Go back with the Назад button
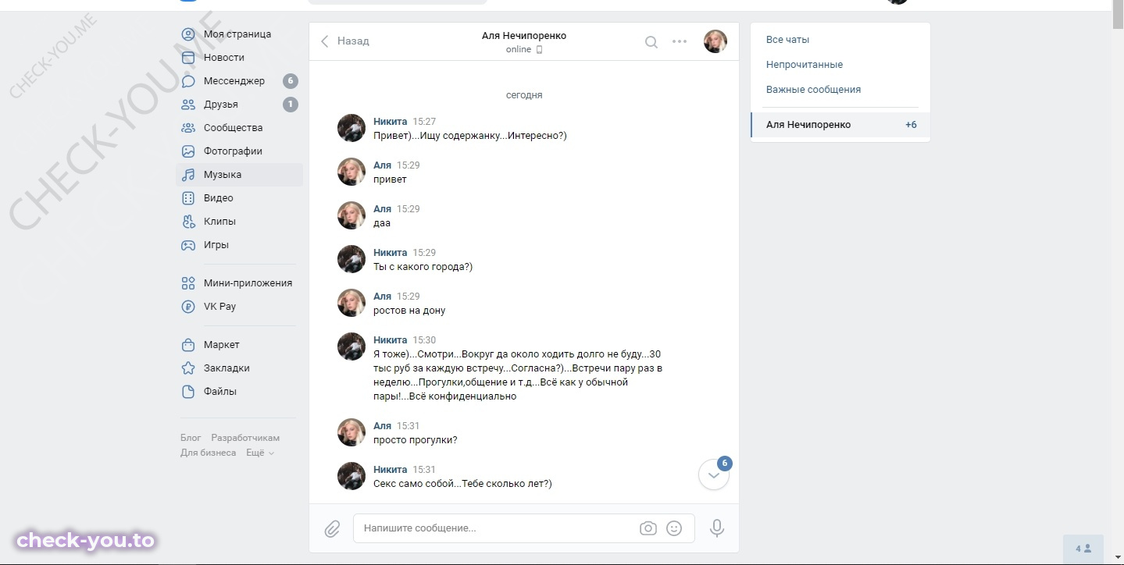This screenshot has width=1124, height=565. click(x=345, y=41)
